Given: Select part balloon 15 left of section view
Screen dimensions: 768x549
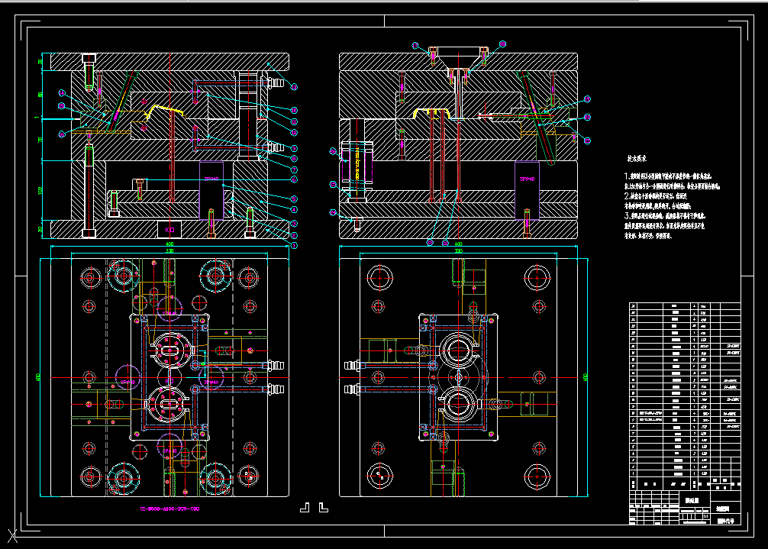Looking at the screenshot, I should [x=62, y=106].
